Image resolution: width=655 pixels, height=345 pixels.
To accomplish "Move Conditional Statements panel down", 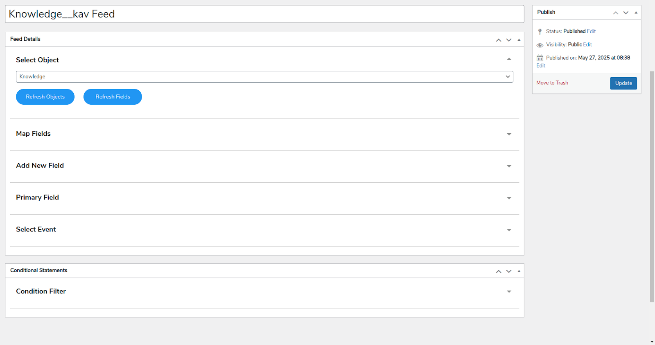I will 508,271.
